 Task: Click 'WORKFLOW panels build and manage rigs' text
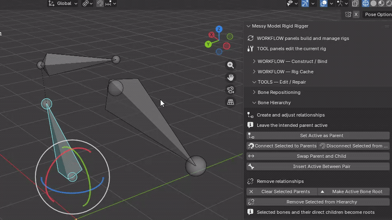tap(303, 39)
